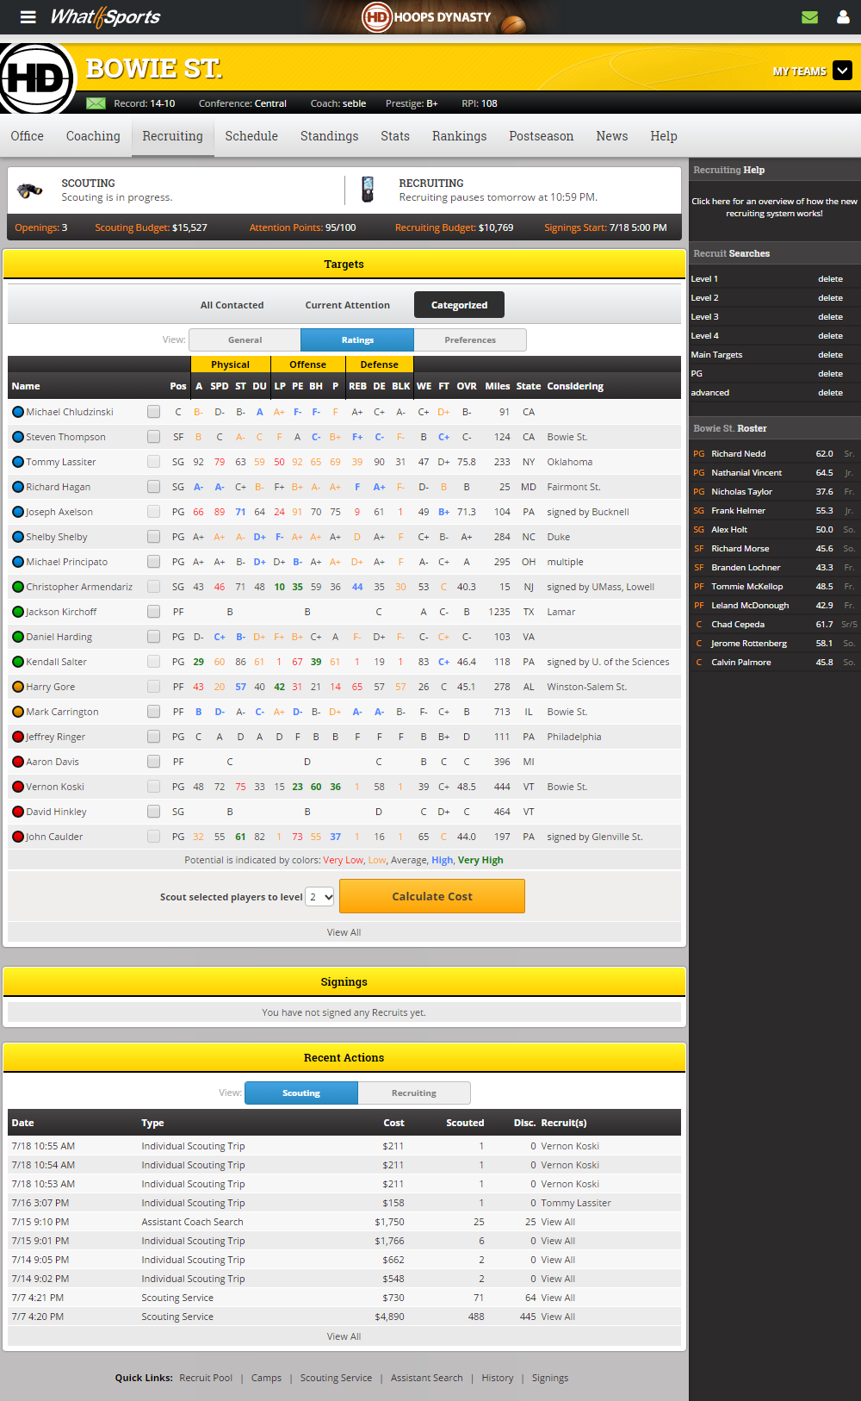861x1401 pixels.
Task: Open the hamburger navigation menu
Action: (x=28, y=17)
